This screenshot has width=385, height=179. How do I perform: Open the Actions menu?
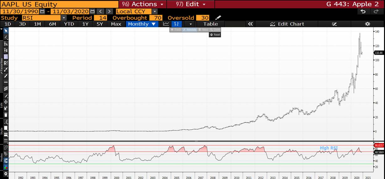click(x=143, y=4)
